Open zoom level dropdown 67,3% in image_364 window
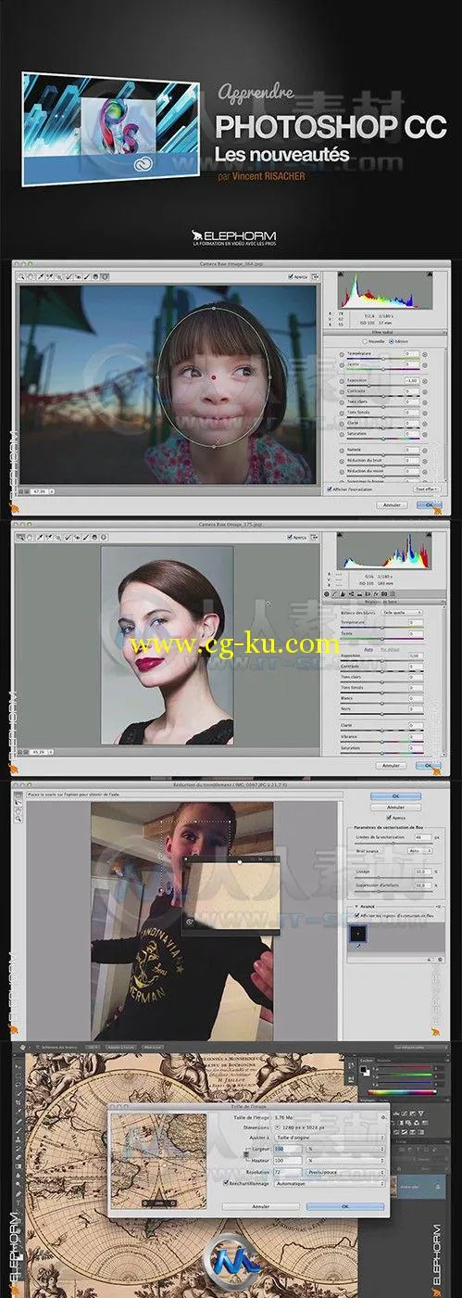462x1298 pixels. tap(42, 490)
